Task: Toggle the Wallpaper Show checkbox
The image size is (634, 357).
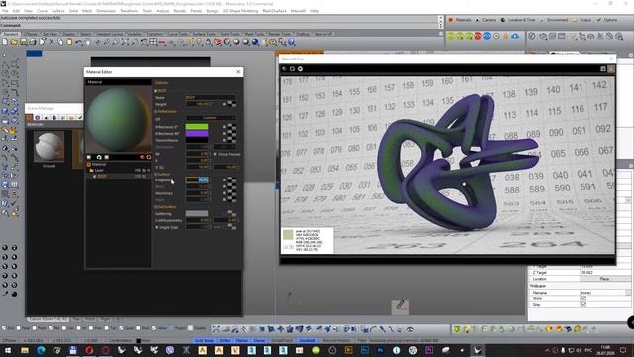Action: (583, 298)
